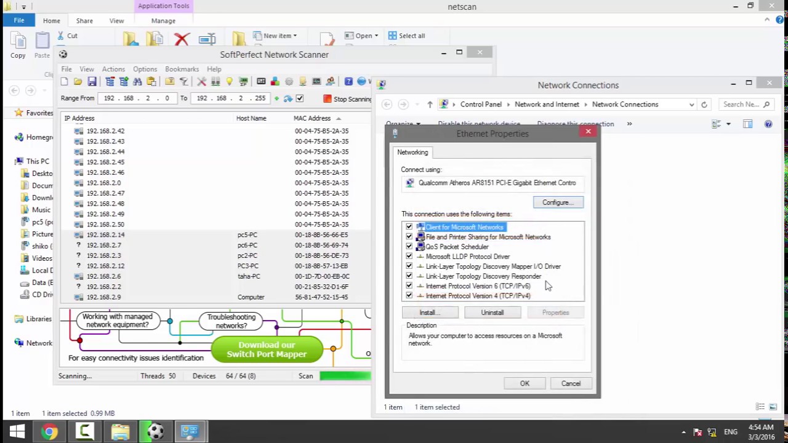Toggle the checkbox next to the IP range
Image resolution: width=788 pixels, height=443 pixels.
coord(300,98)
